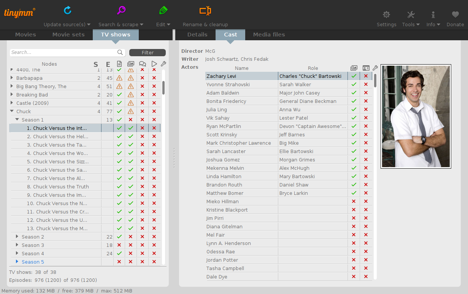
Task: Click the red NFO cross for Season 3
Action: point(119,245)
